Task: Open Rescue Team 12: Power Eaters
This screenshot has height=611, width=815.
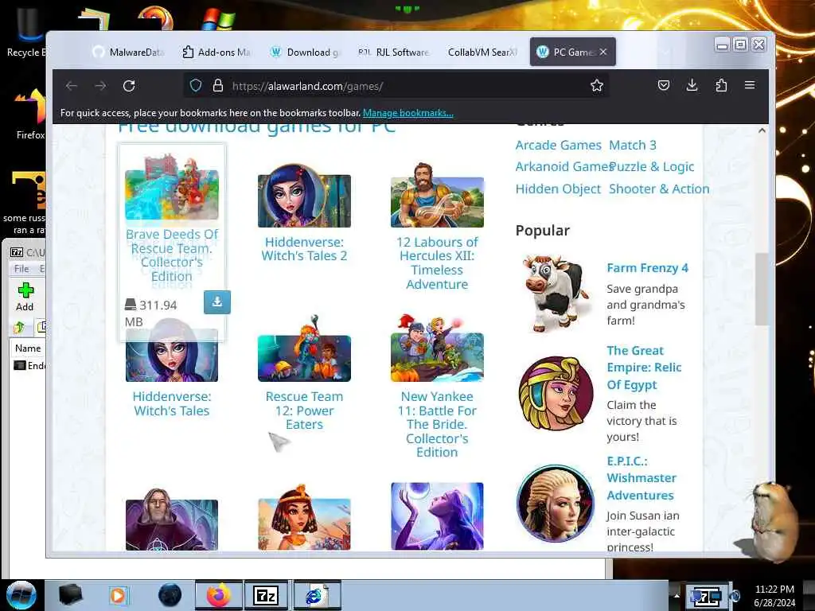Action: 304,411
